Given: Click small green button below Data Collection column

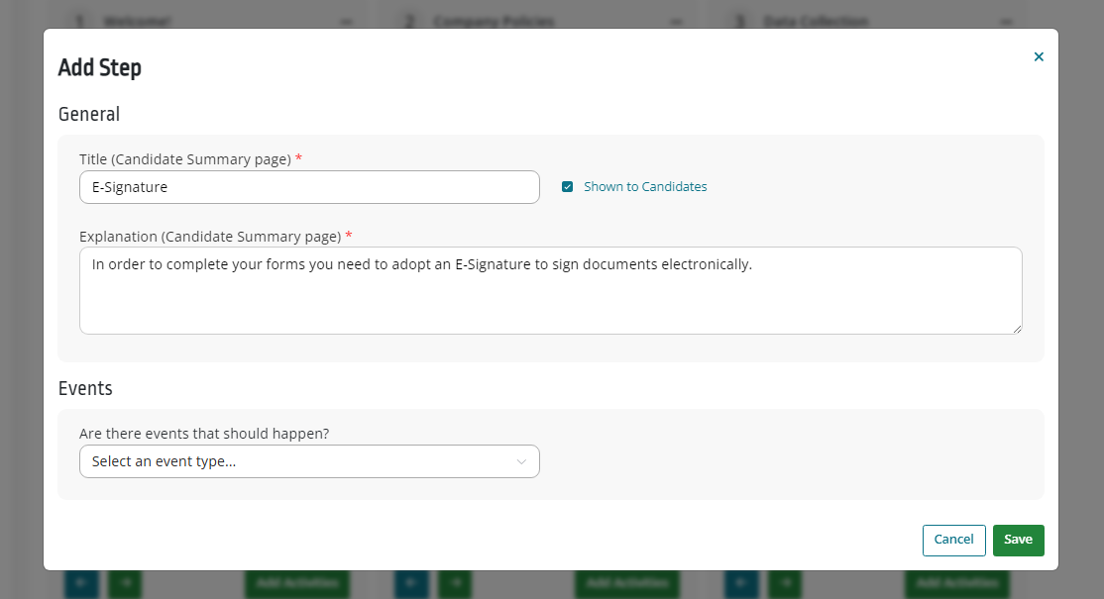Looking at the screenshot, I should pos(785,583).
